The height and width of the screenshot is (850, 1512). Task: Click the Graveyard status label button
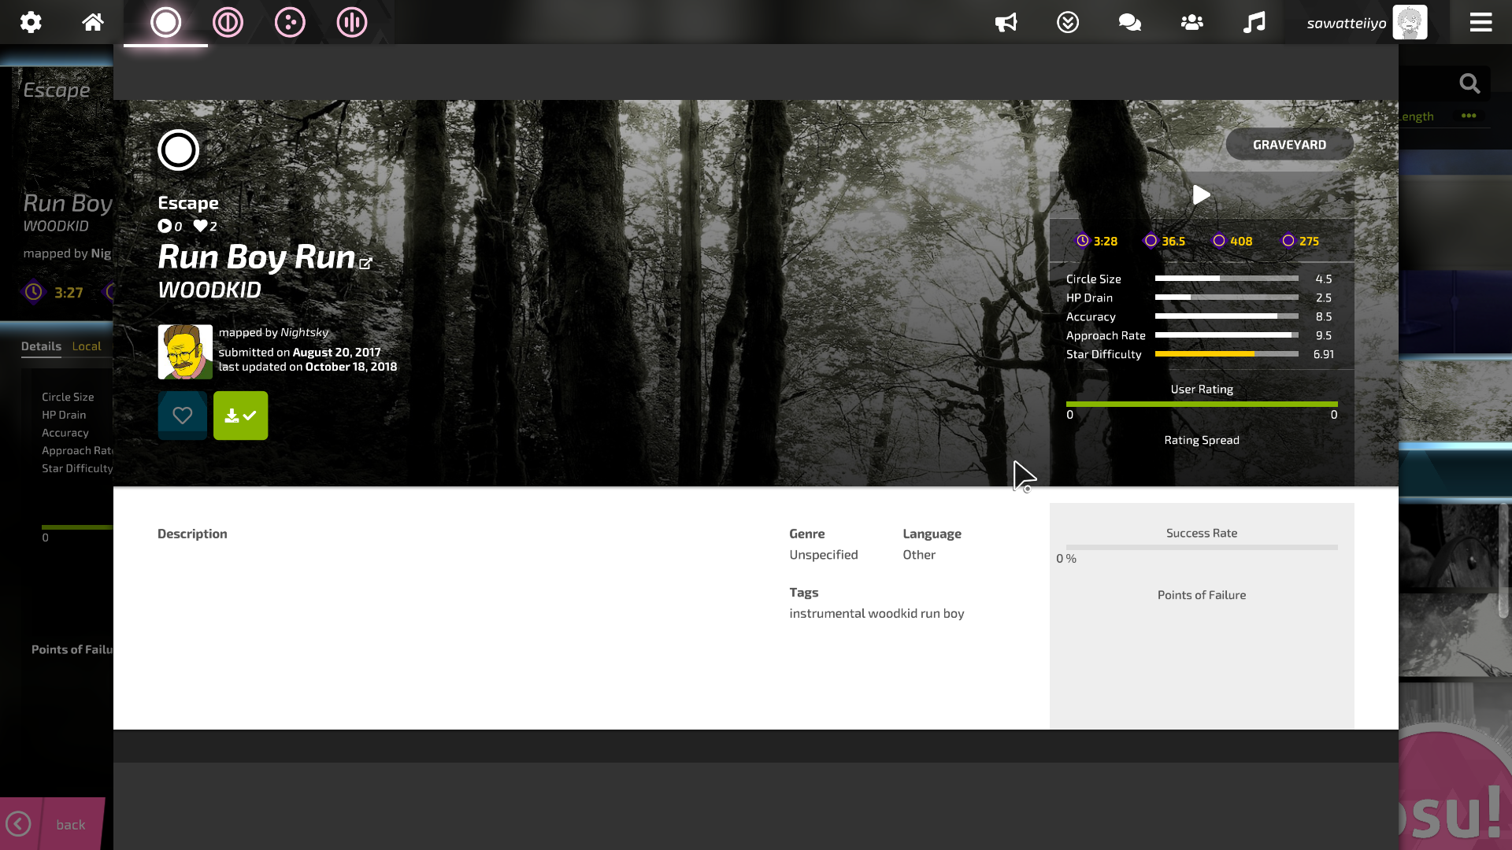pos(1290,143)
